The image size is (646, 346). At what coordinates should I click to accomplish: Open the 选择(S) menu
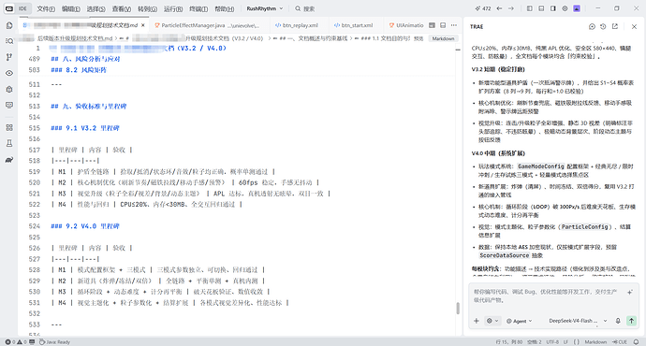(x=95, y=8)
